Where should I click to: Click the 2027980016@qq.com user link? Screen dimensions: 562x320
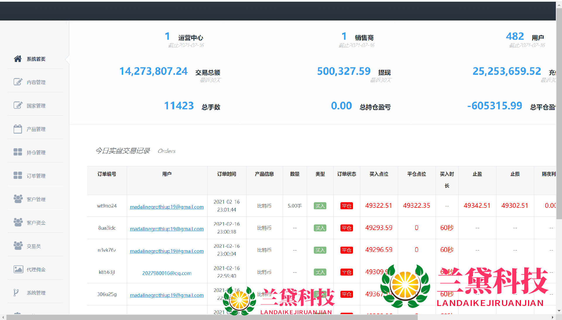click(x=167, y=273)
